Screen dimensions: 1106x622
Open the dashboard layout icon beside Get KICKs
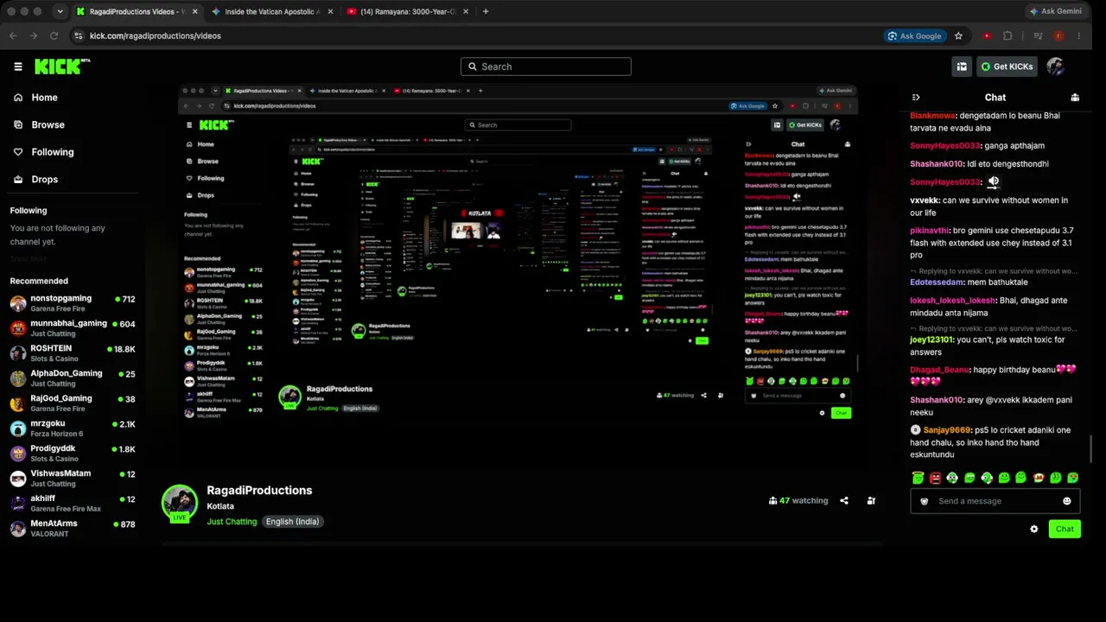962,67
